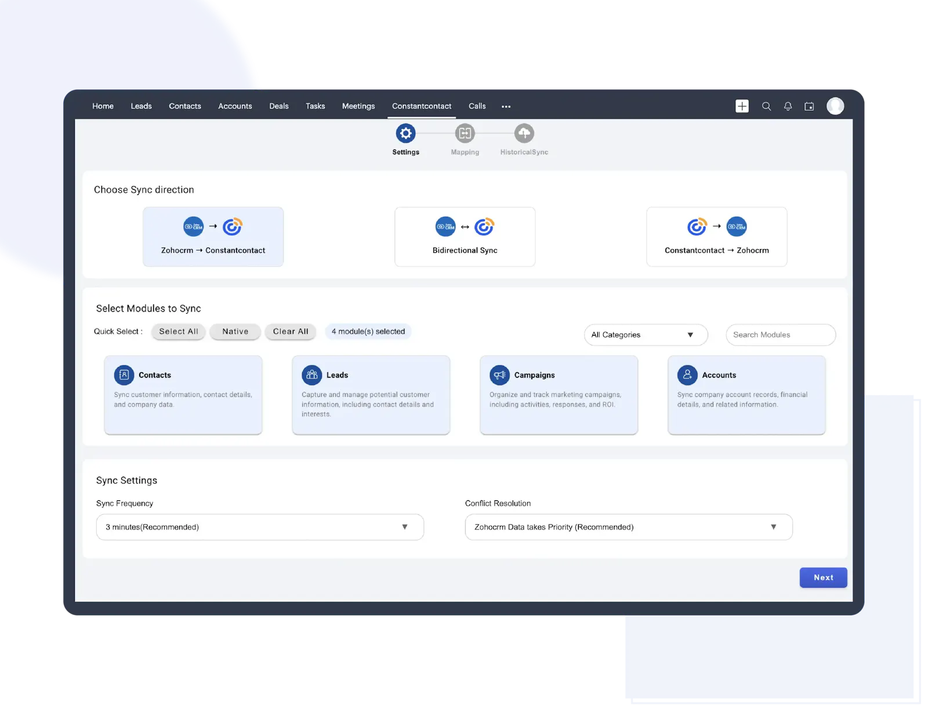This screenshot has width=928, height=705.
Task: Open the Sync Frequency dropdown
Action: 260,527
